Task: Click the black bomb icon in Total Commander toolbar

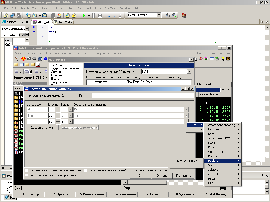Action: (35, 59)
